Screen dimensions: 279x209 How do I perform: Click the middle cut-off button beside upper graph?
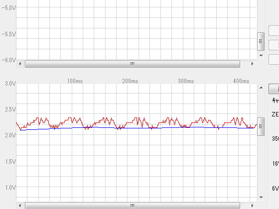coord(274,45)
